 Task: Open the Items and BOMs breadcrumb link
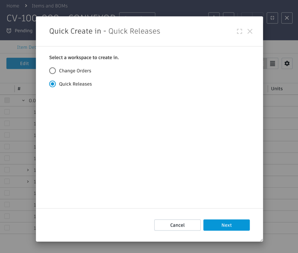click(x=50, y=6)
